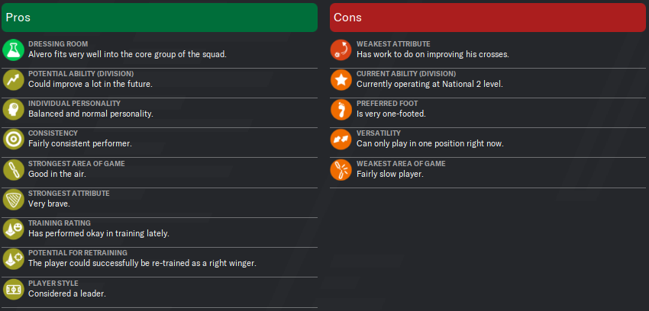Viewport: 649px width, 311px height.
Task: Click 're-trained as a right winger' text
Action: pos(142,264)
